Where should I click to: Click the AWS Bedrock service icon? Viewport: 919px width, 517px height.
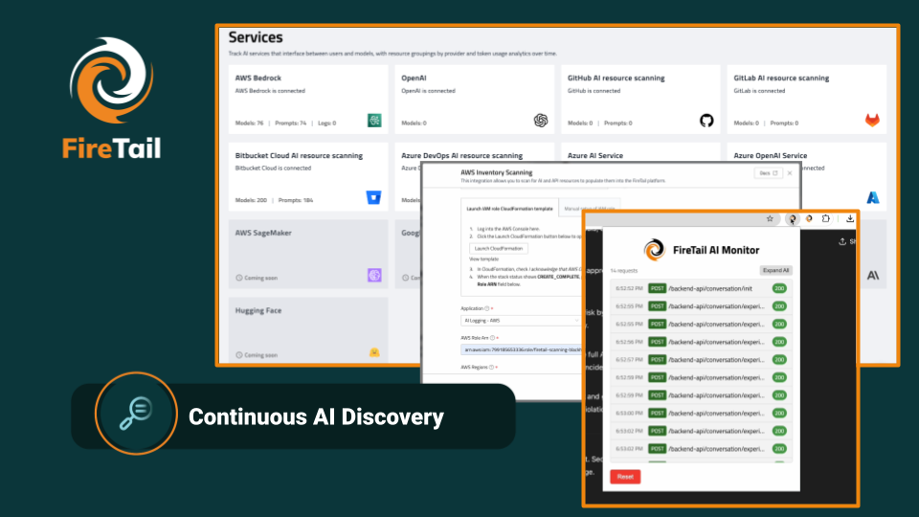(x=374, y=121)
